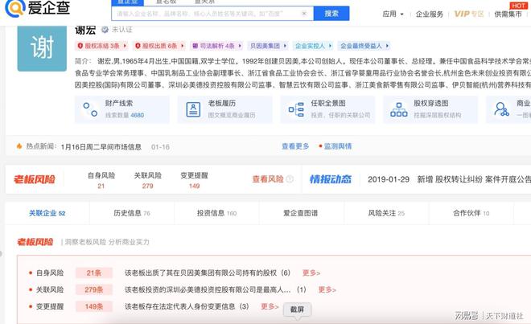Click the text 该老板出质了其在贝因美集团有限公司持有的股权
This screenshot has height=324, width=531.
pos(201,273)
